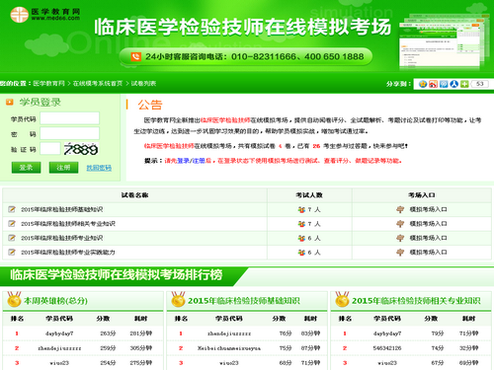Refresh the captcha image 7889
This screenshot has width=494, height=370.
pyautogui.click(x=81, y=149)
